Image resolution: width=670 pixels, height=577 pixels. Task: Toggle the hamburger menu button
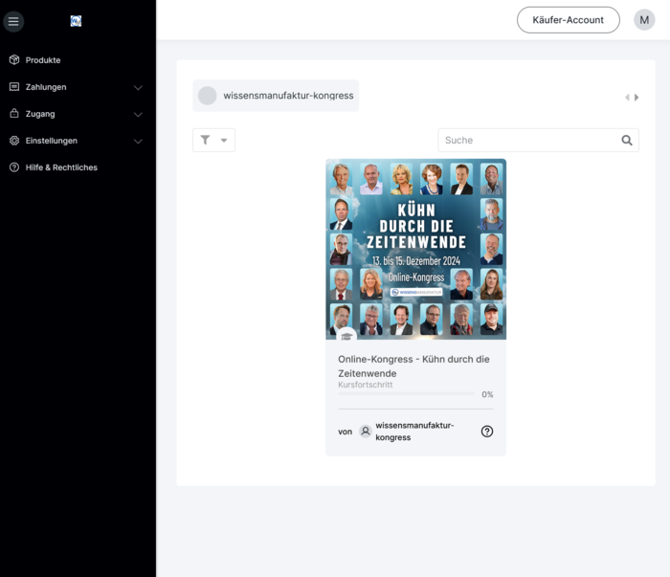point(13,21)
